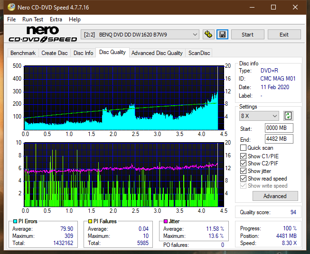Click PI Errors average 79.90
Viewport: 310px width, 254px height.
(x=66, y=229)
